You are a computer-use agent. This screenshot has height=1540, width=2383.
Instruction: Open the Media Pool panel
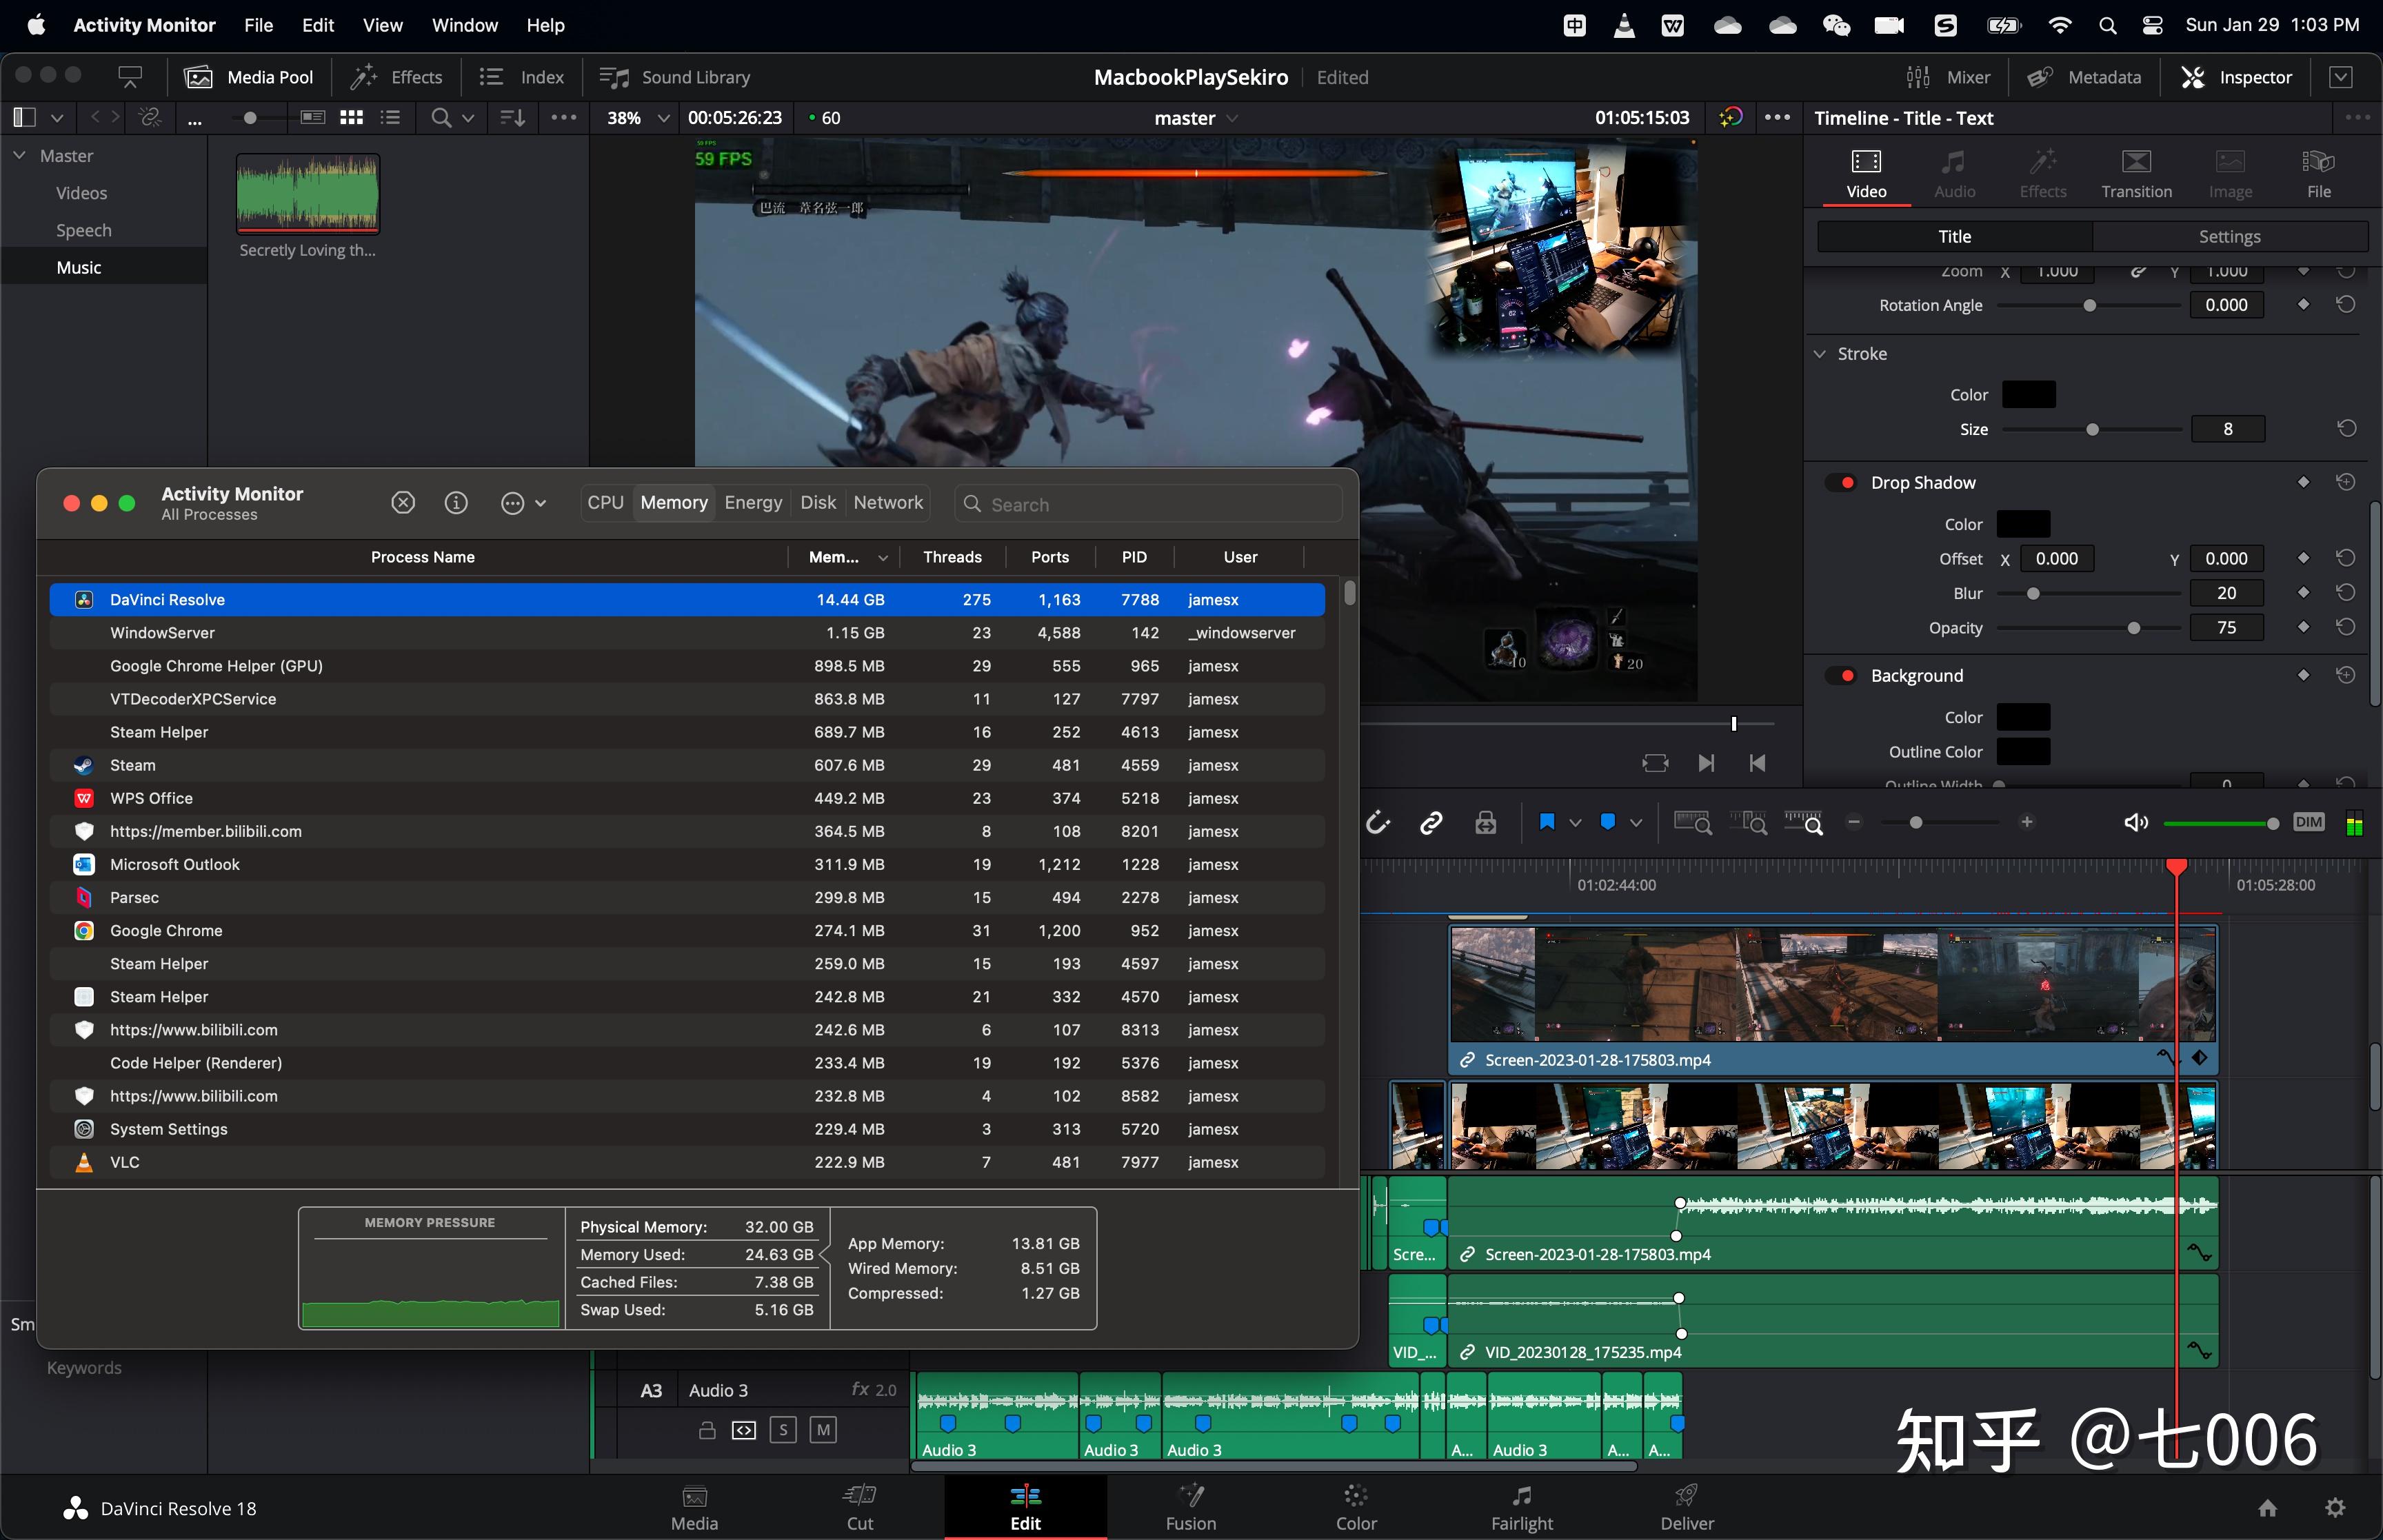click(249, 77)
